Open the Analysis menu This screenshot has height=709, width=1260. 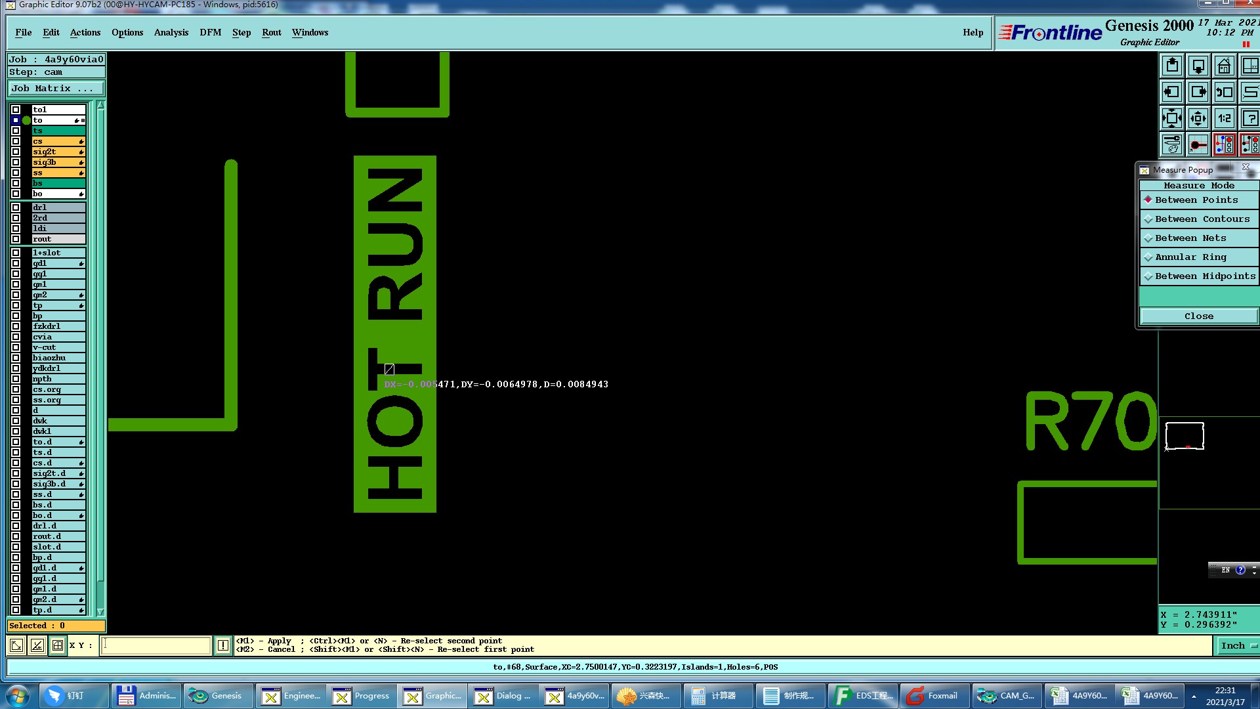[171, 33]
